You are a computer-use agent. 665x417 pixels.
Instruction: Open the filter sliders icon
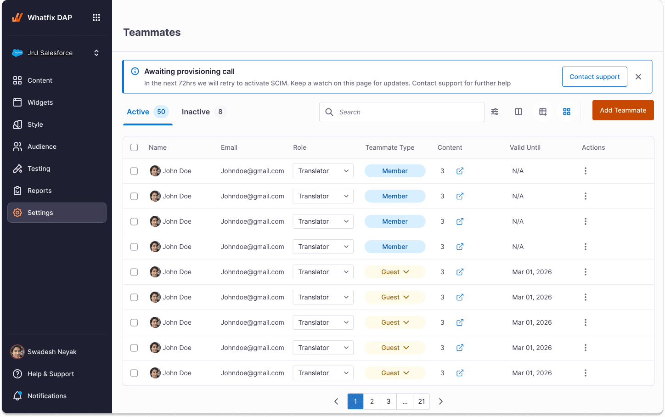(x=495, y=112)
